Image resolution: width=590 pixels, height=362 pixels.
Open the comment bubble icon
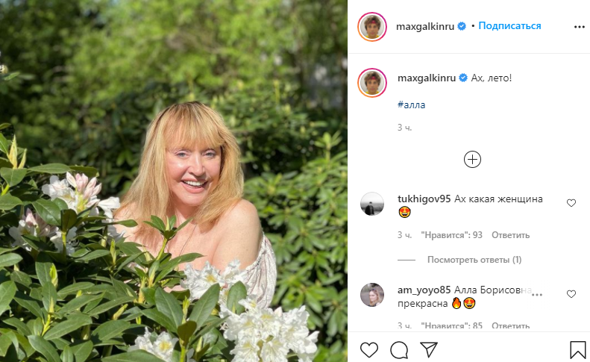399,349
